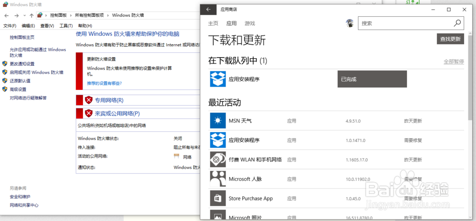476x221 pixels.
Task: Select the MSN 天气 app name
Action: [240, 121]
